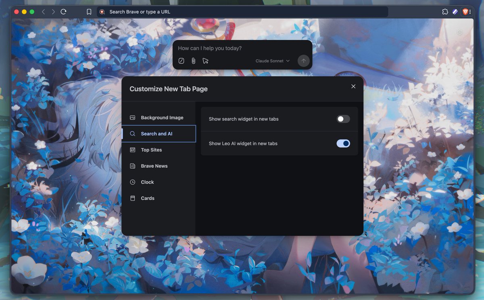Viewport: 484px width, 300px height.
Task: Open the striped extension icon in toolbar
Action: 455,12
